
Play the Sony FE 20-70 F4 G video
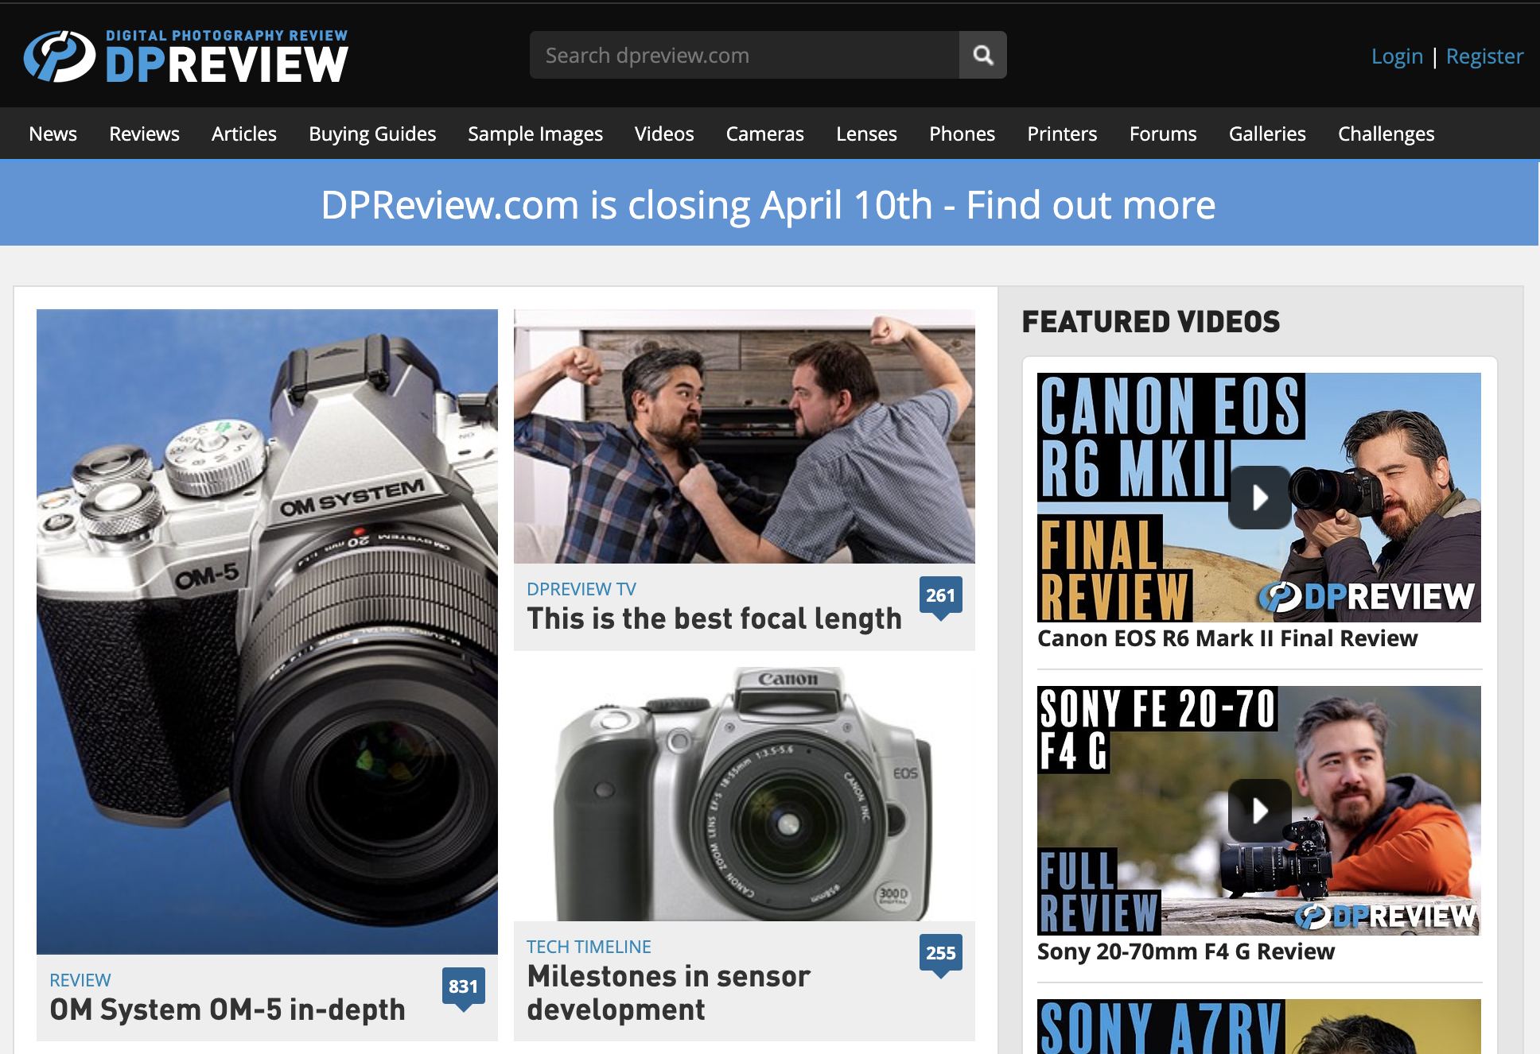[1259, 811]
